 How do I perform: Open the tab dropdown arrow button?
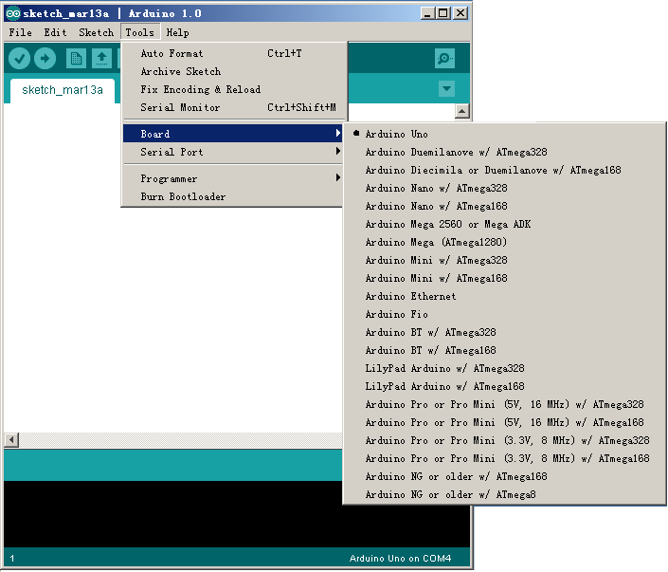(x=446, y=89)
